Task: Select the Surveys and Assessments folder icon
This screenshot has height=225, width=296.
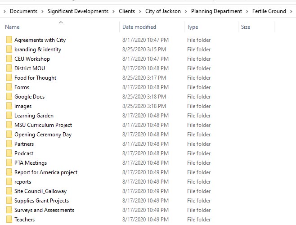Action: [9, 210]
